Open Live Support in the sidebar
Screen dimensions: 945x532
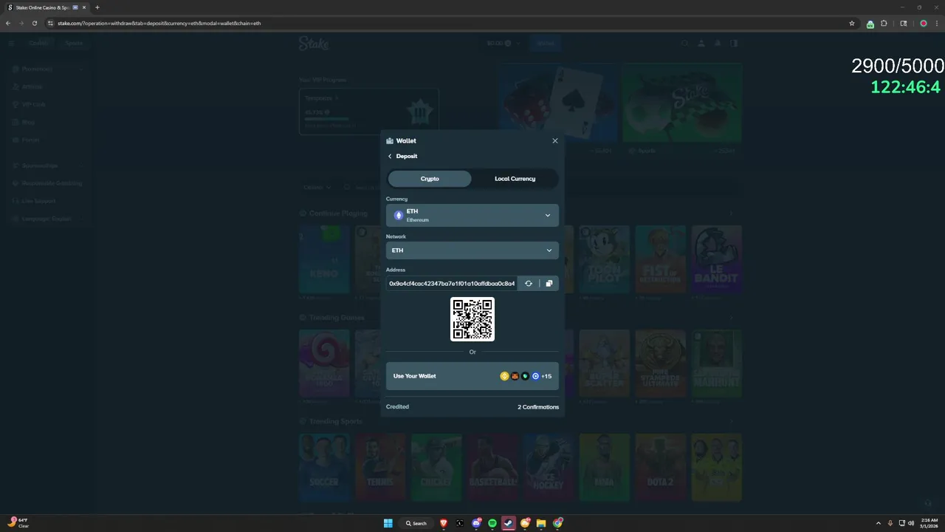coord(38,201)
